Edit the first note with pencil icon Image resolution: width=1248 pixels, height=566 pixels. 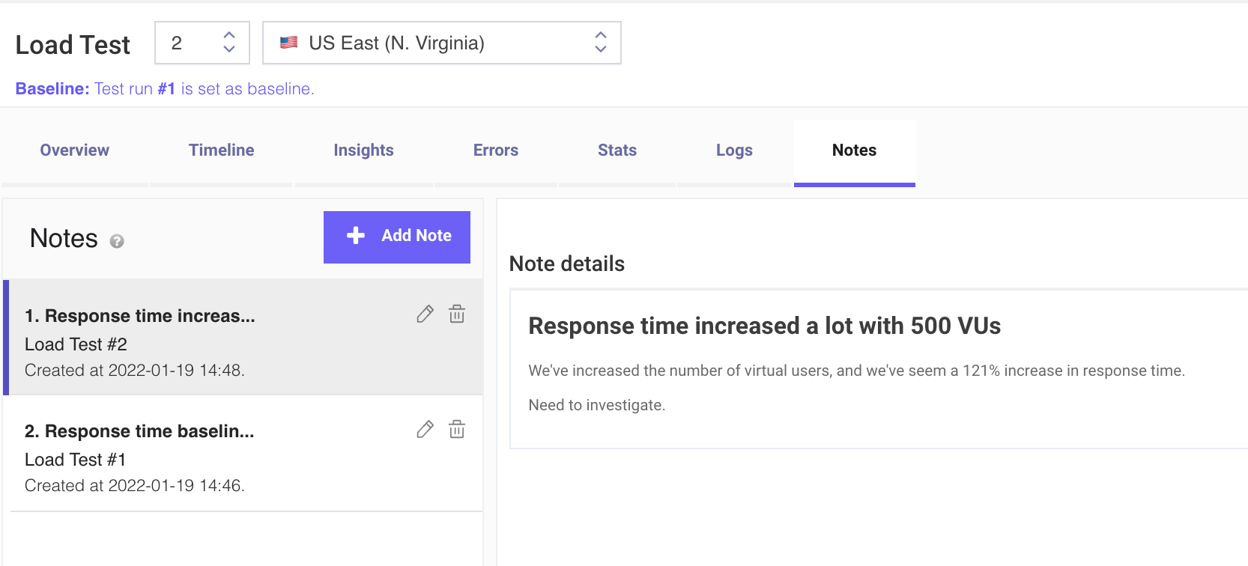point(425,314)
